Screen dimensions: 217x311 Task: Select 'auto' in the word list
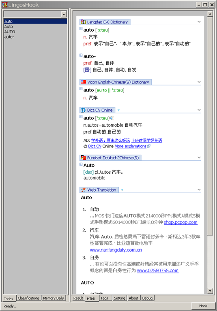click(35, 21)
